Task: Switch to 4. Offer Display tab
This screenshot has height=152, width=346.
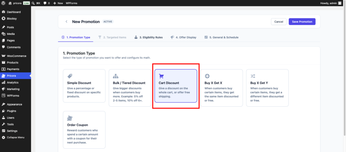Action: (183, 37)
